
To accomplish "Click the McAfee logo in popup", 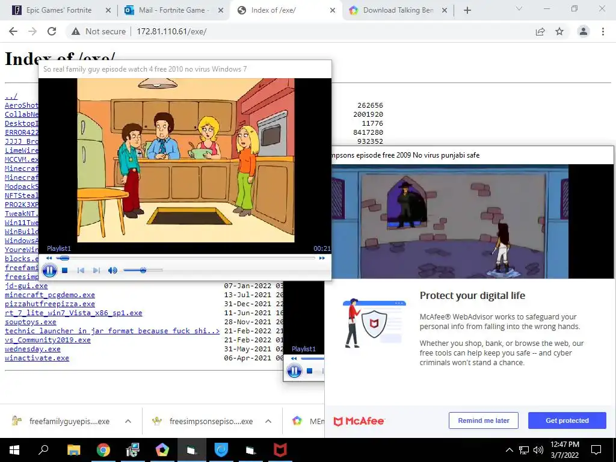I will point(359,421).
